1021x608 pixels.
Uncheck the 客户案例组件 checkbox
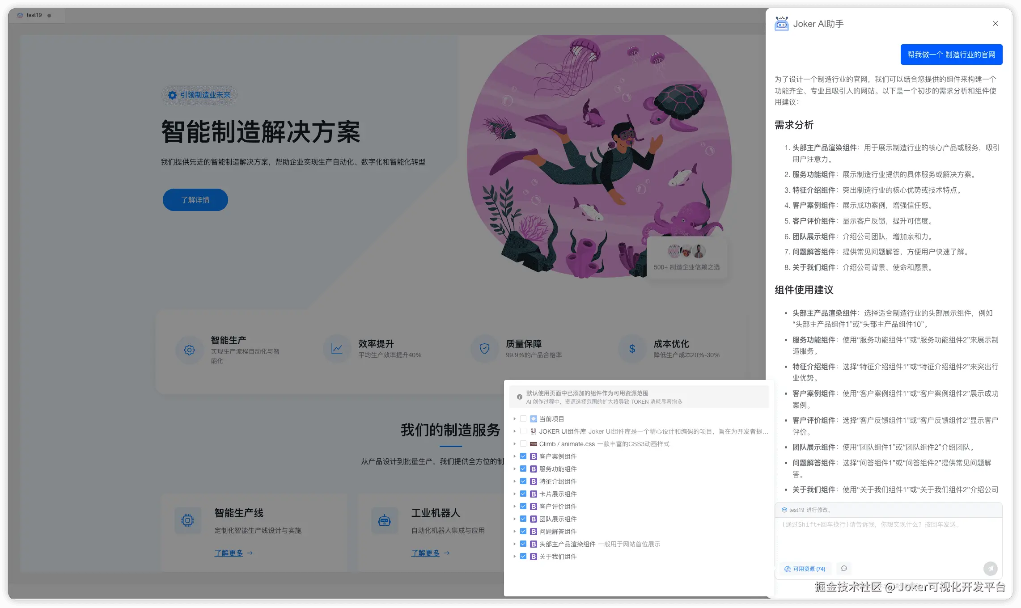(523, 456)
